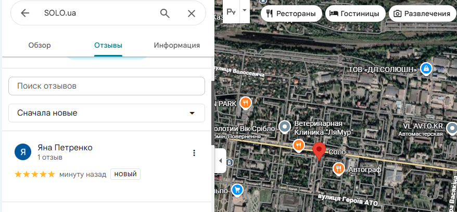Image resolution: width=457 pixels, height=212 pixels.
Task: Switch to the Обзор tab
Action: pyautogui.click(x=40, y=45)
